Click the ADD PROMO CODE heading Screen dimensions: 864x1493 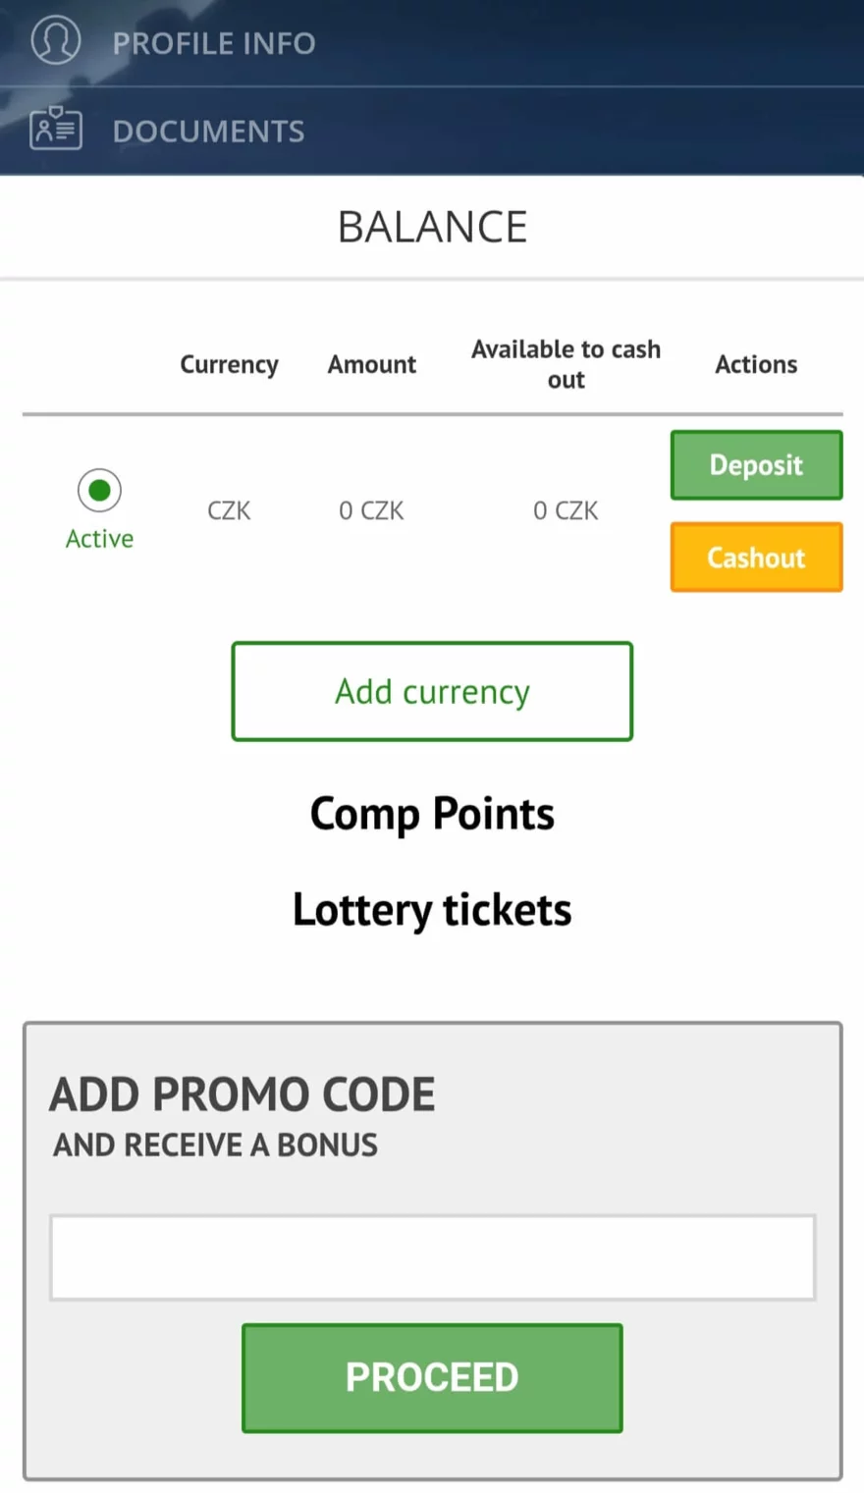[242, 1094]
